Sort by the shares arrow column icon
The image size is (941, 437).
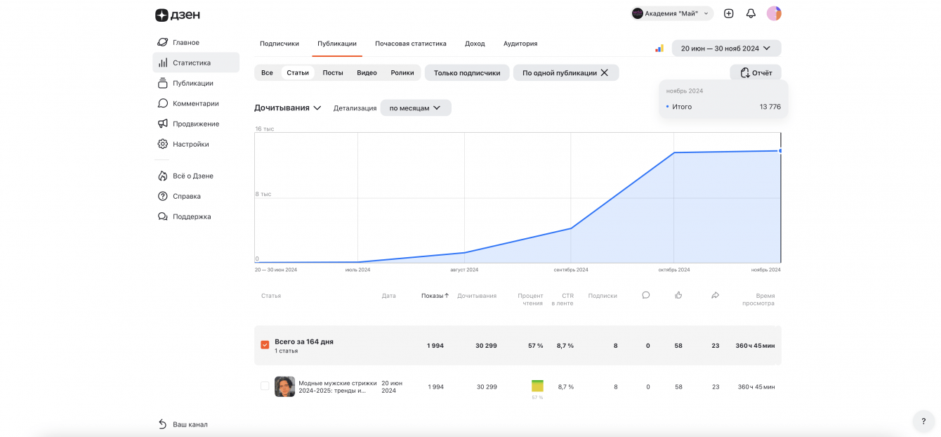click(x=715, y=295)
